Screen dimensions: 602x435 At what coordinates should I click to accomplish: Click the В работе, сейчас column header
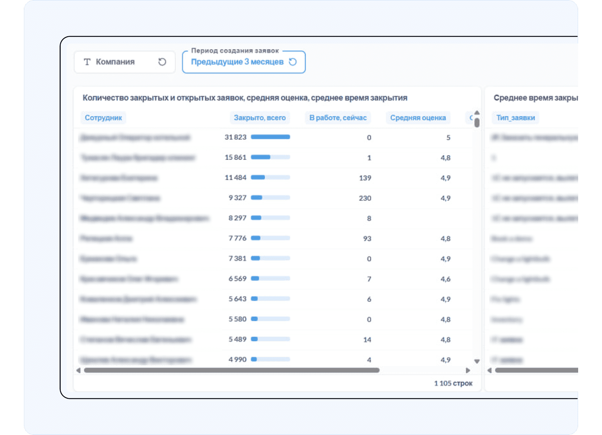pos(338,118)
